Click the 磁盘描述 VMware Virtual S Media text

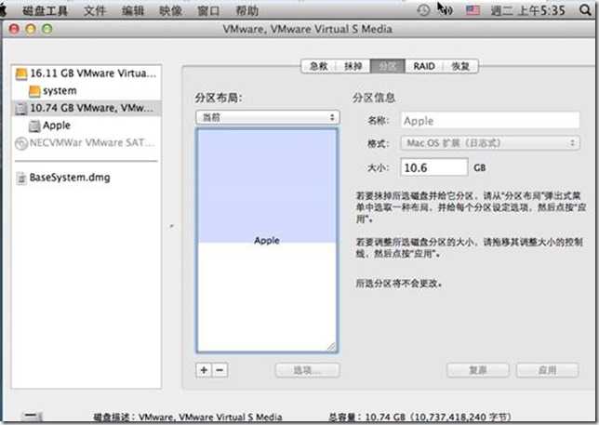pos(188,417)
